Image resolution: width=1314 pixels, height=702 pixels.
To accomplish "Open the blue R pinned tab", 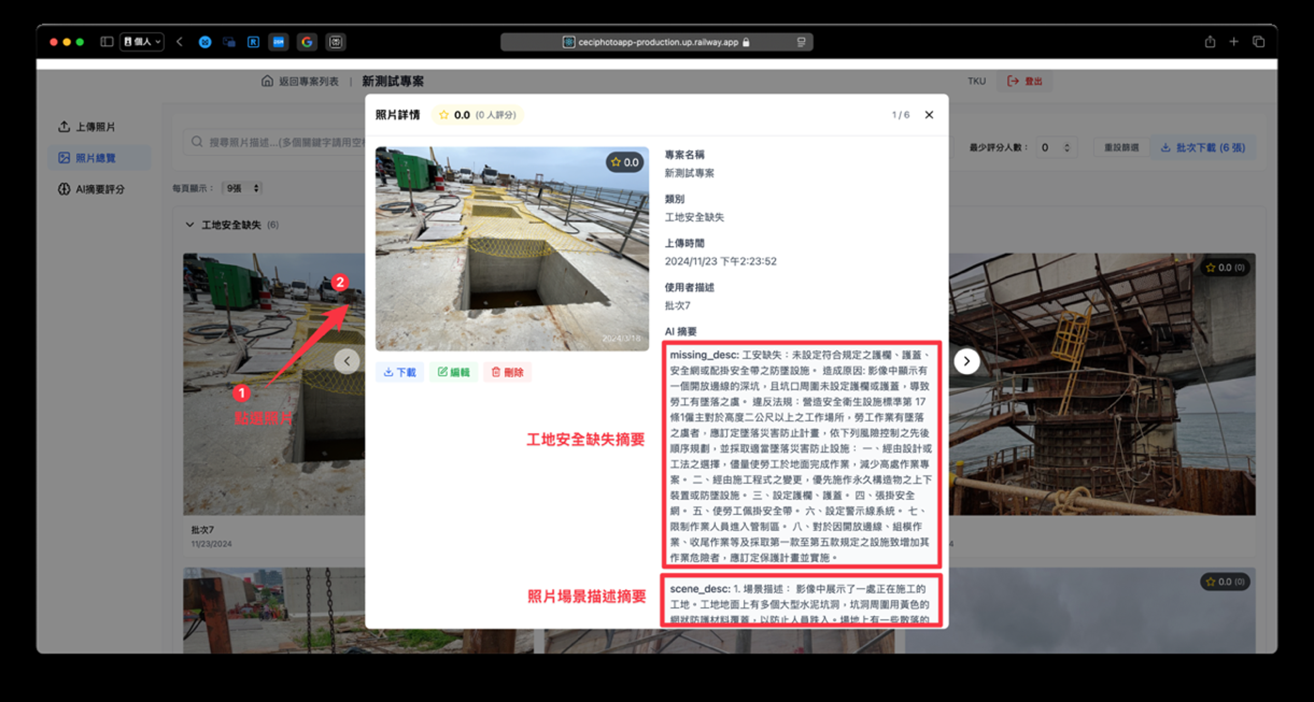I will 253,42.
